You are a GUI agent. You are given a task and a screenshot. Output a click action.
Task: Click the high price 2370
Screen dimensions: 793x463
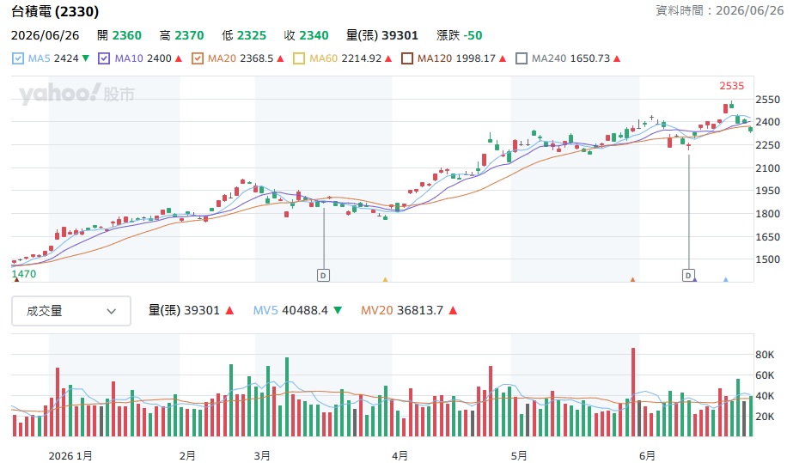pyautogui.click(x=189, y=35)
